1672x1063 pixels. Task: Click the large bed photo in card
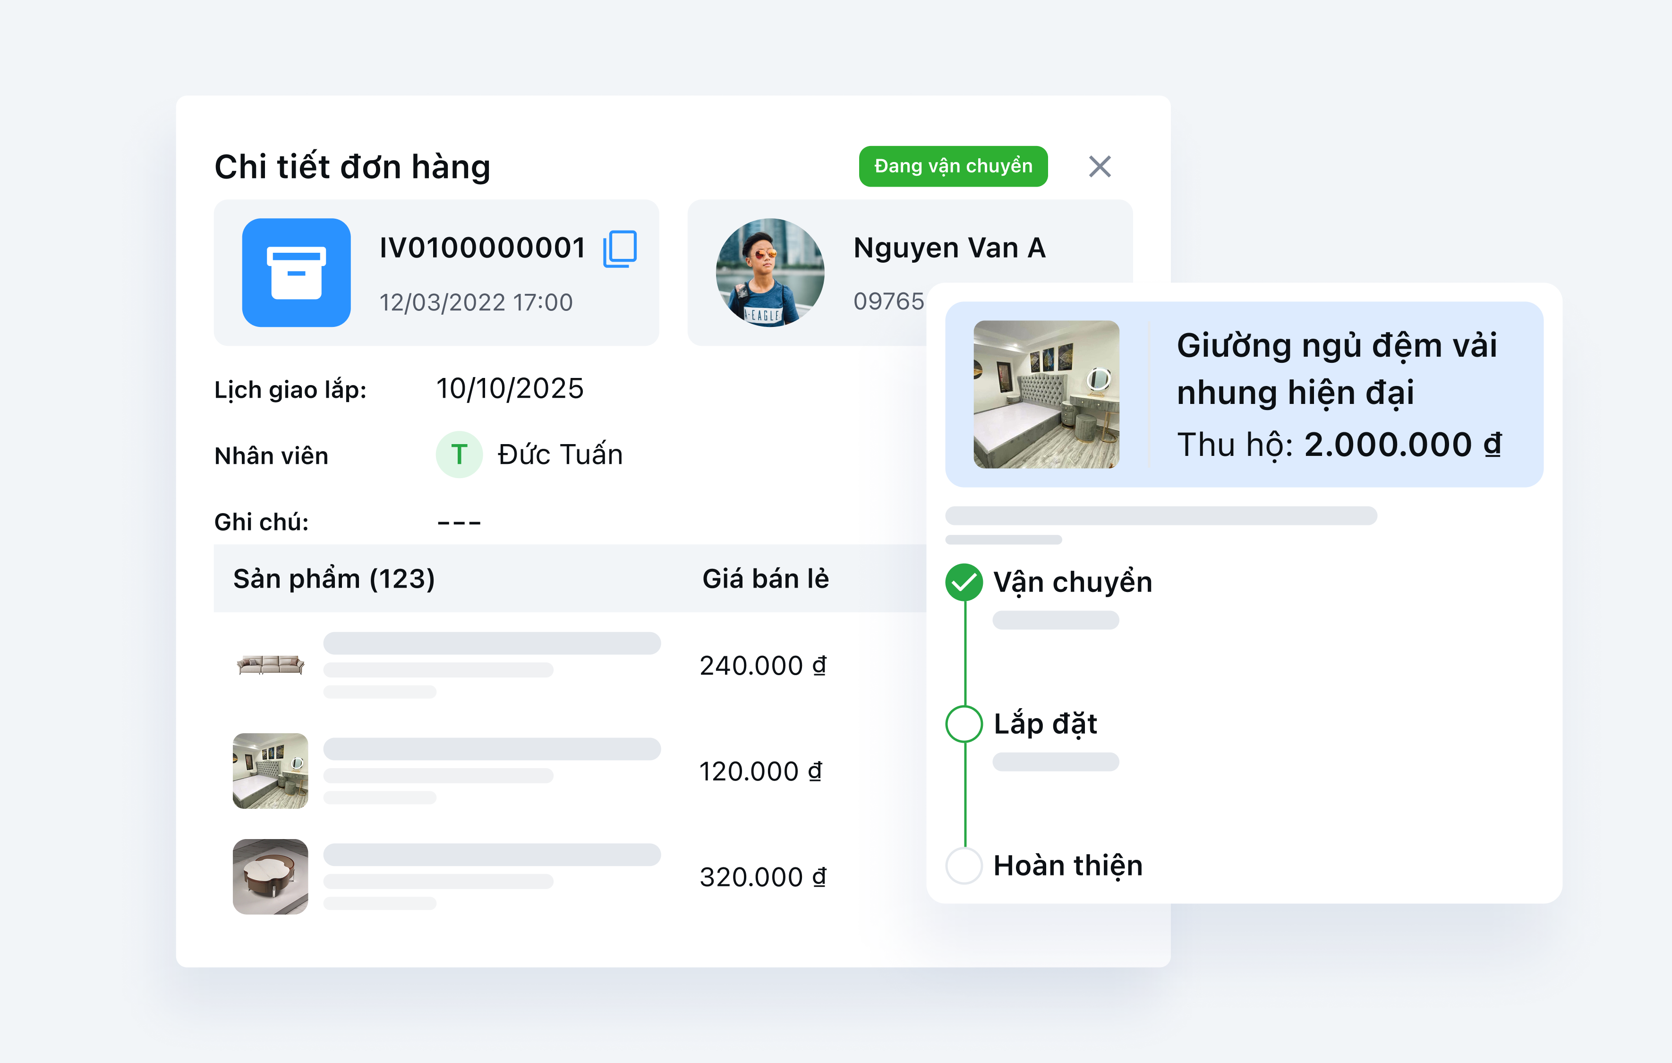[1046, 394]
